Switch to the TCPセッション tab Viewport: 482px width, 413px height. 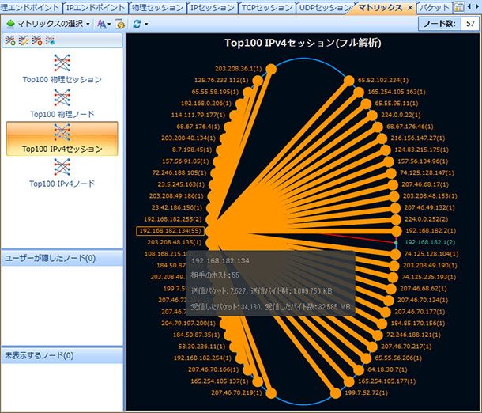click(x=267, y=7)
